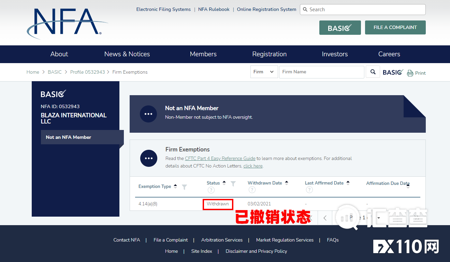Click the Not an NFA Member banner heading
450x262 pixels.
pos(192,108)
